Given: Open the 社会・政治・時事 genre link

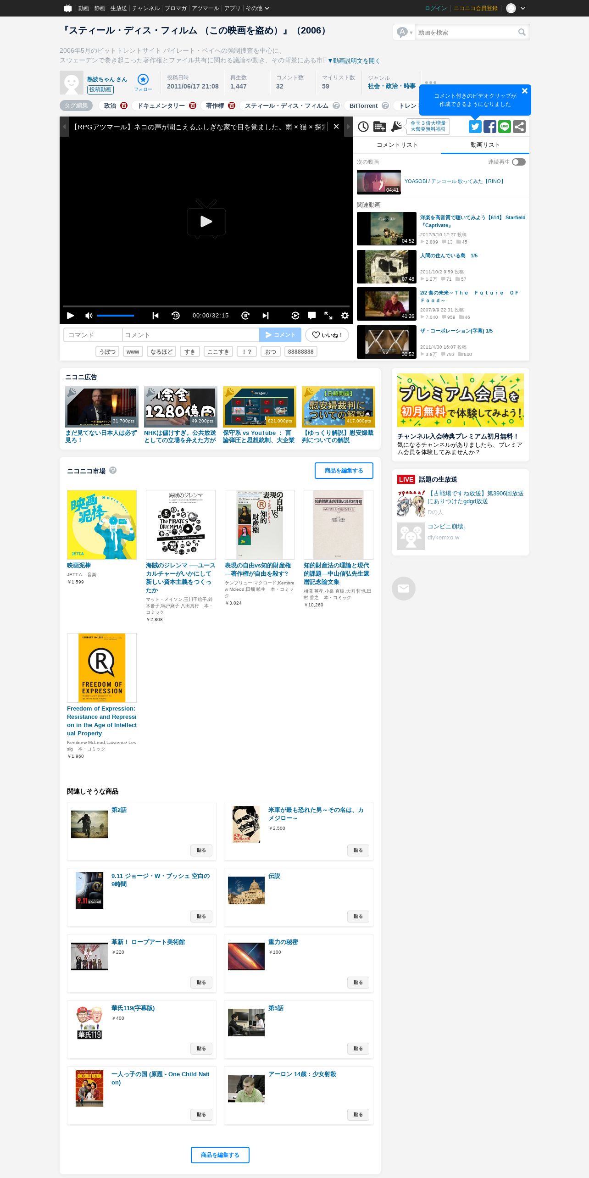Looking at the screenshot, I should (x=392, y=86).
